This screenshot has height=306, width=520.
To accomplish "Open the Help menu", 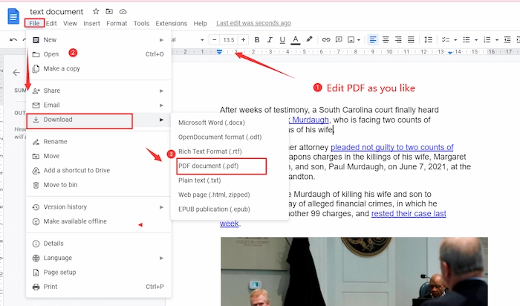I will 200,23.
